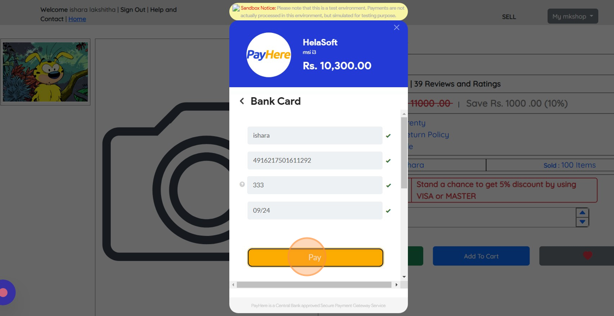Decrease quantity with down arrow
614x316 pixels.
582,222
